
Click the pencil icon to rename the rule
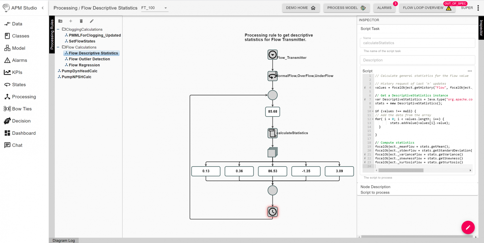[x=91, y=21]
